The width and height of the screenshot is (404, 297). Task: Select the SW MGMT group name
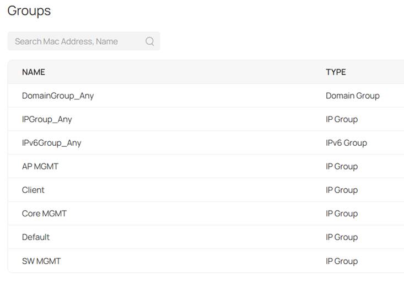coord(41,261)
